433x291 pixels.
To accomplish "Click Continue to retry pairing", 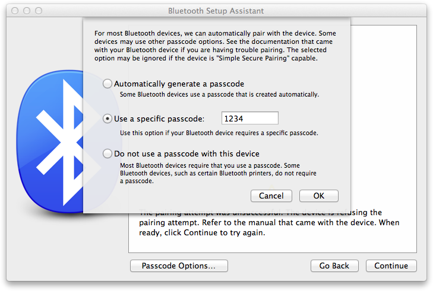I will pyautogui.click(x=391, y=266).
